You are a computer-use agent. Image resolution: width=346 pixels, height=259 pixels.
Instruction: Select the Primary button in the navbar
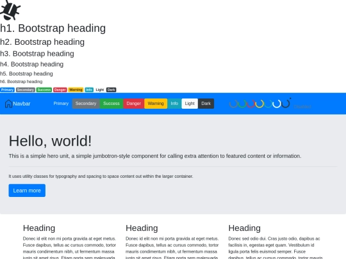(x=61, y=104)
